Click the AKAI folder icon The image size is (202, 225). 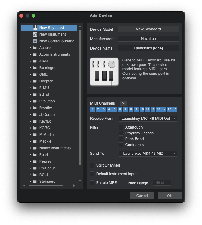pyautogui.click(x=34, y=61)
